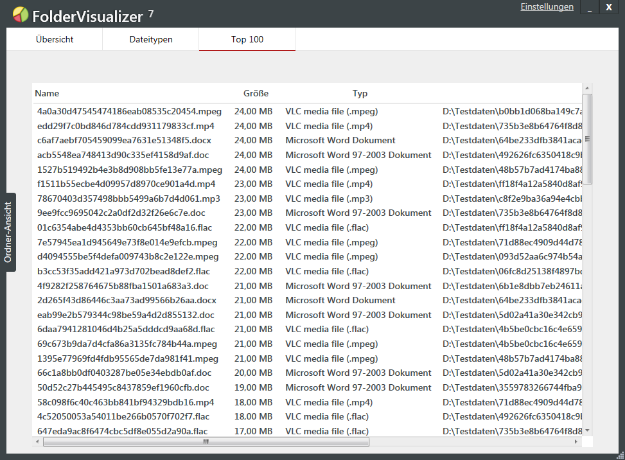The height and width of the screenshot is (460, 625).
Task: Click the vertical scrollbar thumb
Action: [587, 139]
